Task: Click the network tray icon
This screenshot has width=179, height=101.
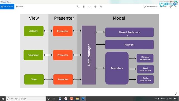Action: click(x=167, y=99)
